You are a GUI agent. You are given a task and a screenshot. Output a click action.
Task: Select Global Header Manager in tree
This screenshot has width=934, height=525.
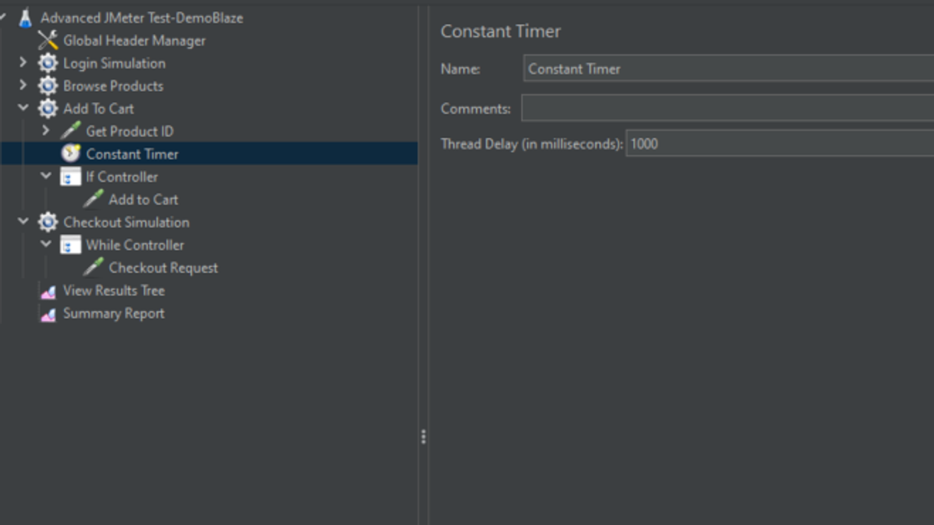pyautogui.click(x=134, y=41)
